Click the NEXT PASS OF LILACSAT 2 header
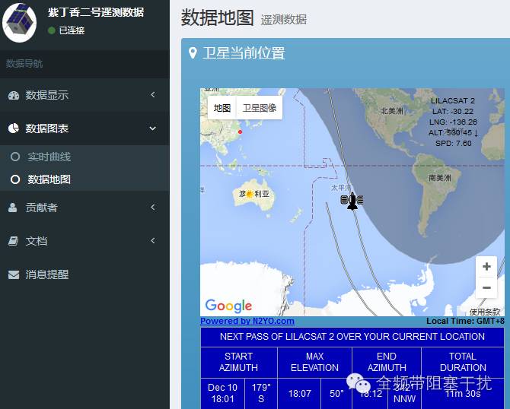The image size is (510, 409). pyautogui.click(x=352, y=337)
